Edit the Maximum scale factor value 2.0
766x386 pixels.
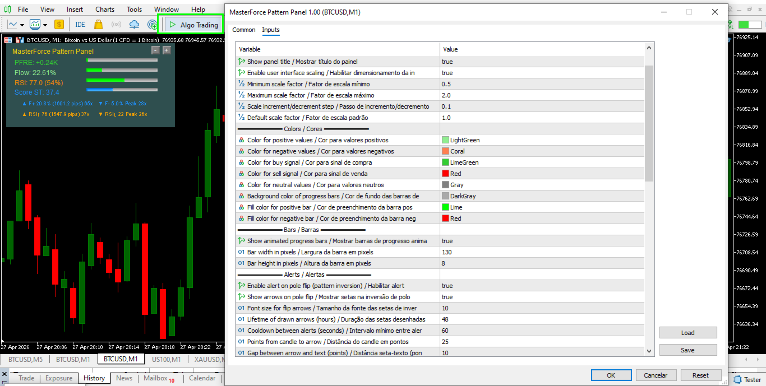pyautogui.click(x=542, y=95)
